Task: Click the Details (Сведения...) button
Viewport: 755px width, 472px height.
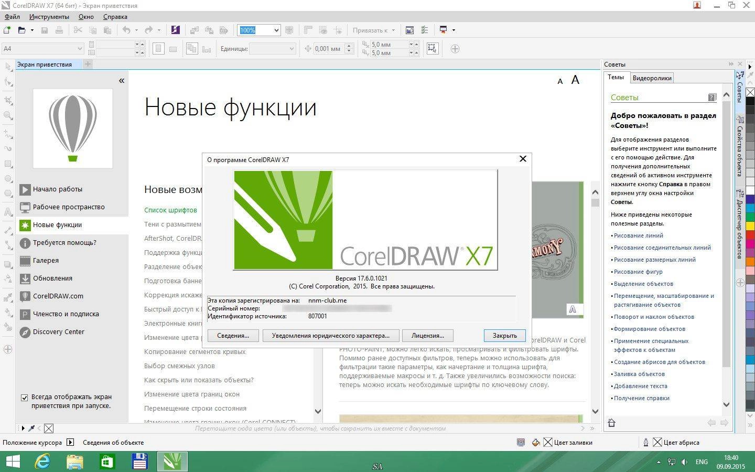Action: coord(233,336)
